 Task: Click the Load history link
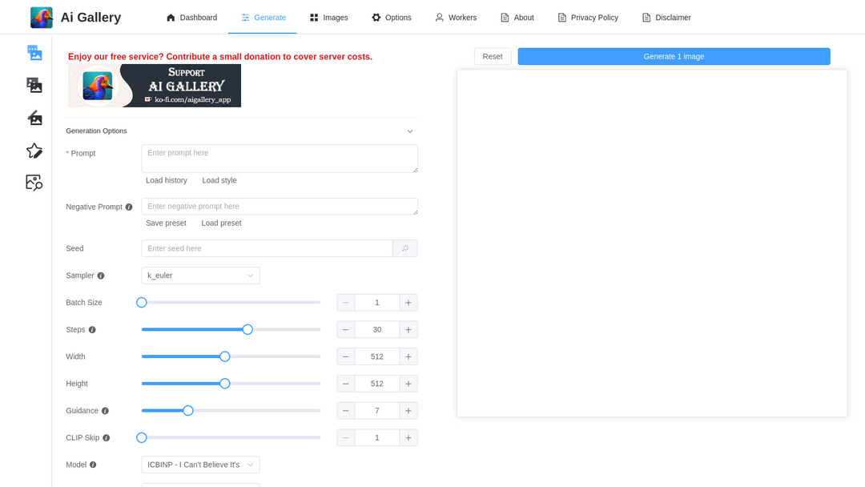tap(167, 180)
